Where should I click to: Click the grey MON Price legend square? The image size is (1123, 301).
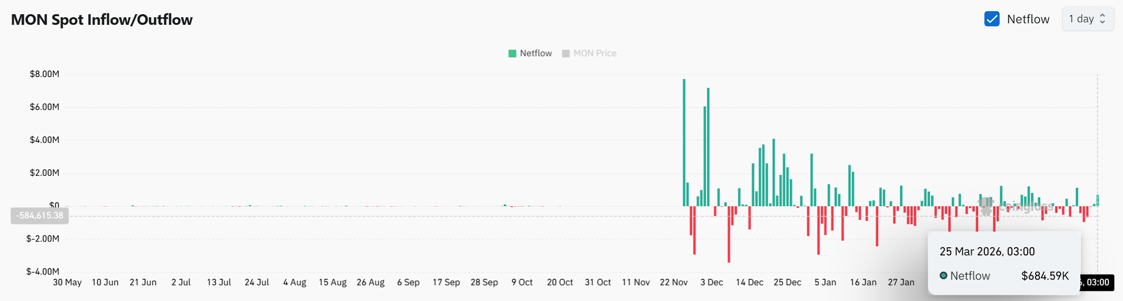click(x=566, y=54)
